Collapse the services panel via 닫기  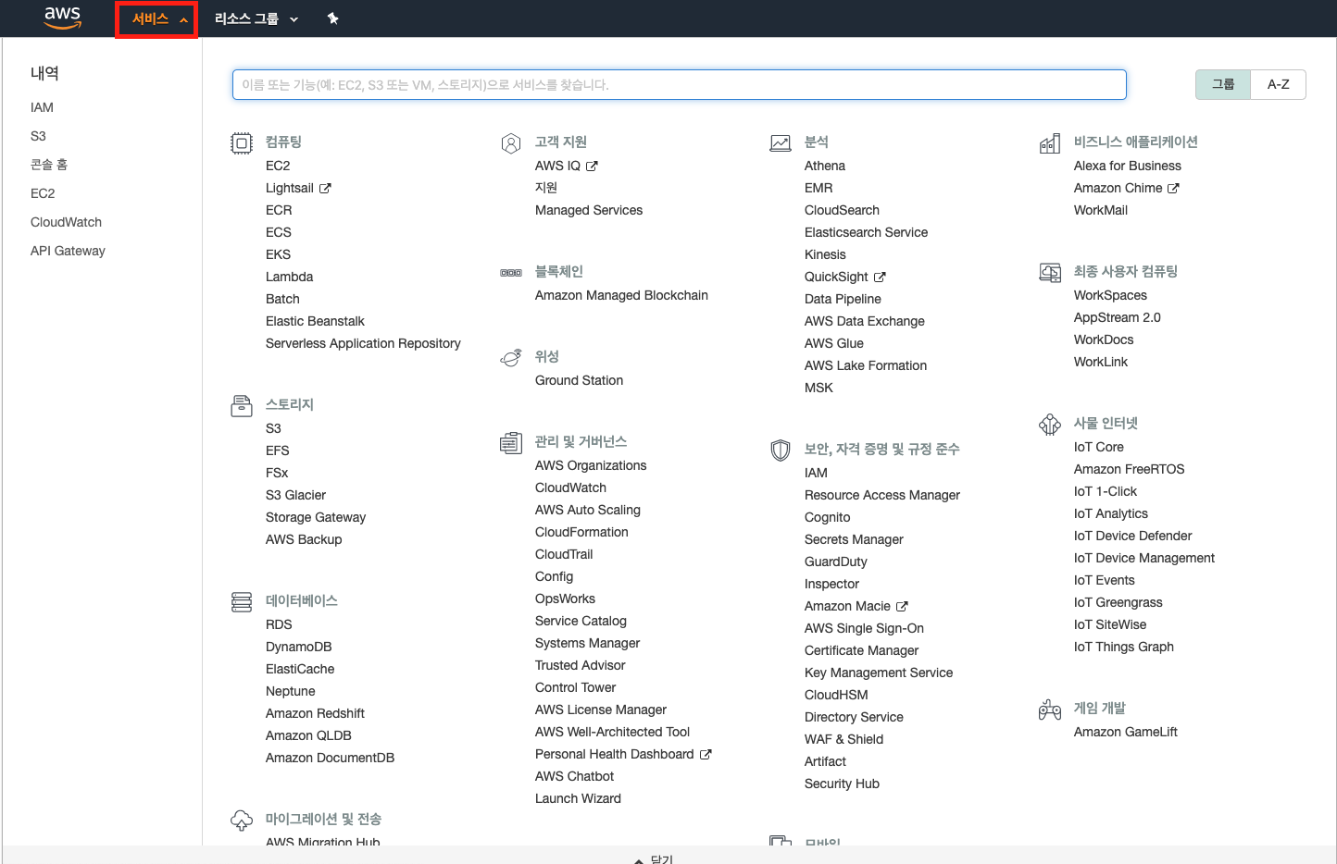point(655,858)
